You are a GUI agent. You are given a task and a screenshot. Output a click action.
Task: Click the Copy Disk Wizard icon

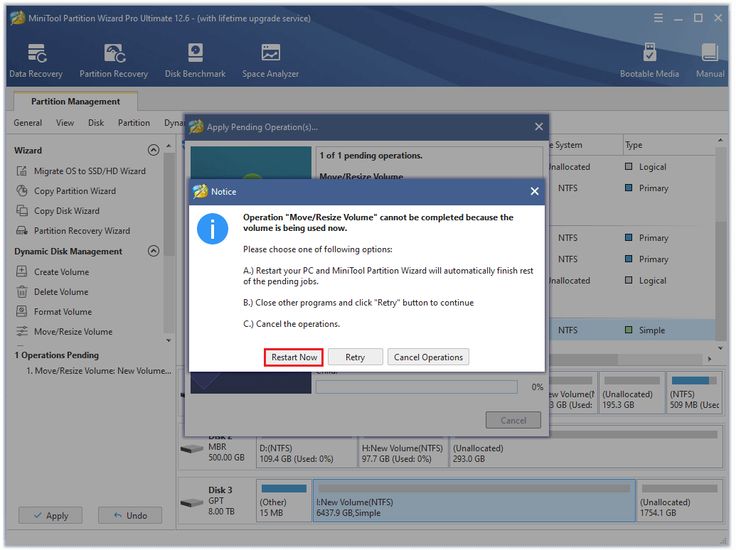pyautogui.click(x=21, y=210)
